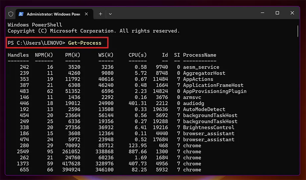This screenshot has height=180, width=306.
Task: Click chrome process with Id 1300
Action: (x=192, y=152)
